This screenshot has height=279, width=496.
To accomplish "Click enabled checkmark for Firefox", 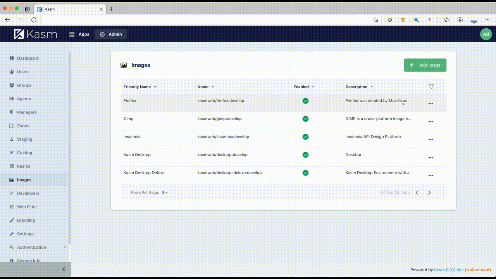I will [x=305, y=101].
